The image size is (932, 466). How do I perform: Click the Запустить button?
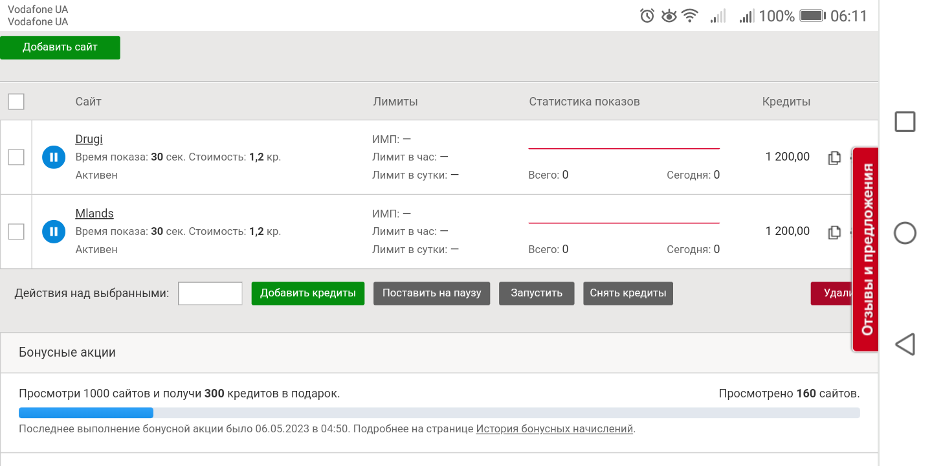[537, 293]
